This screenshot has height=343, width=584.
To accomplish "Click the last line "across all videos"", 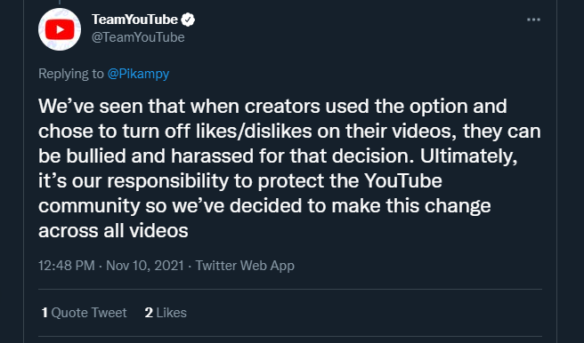I will coord(113,231).
